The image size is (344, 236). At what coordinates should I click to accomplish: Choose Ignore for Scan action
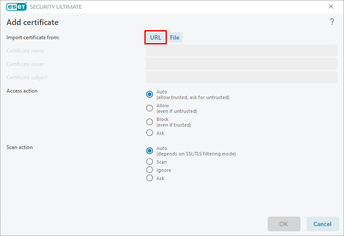pos(150,170)
